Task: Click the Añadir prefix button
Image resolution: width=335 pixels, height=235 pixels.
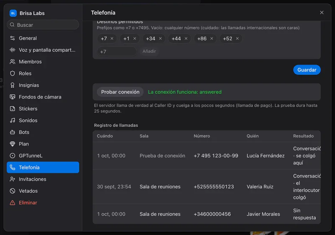Action: click(x=149, y=51)
